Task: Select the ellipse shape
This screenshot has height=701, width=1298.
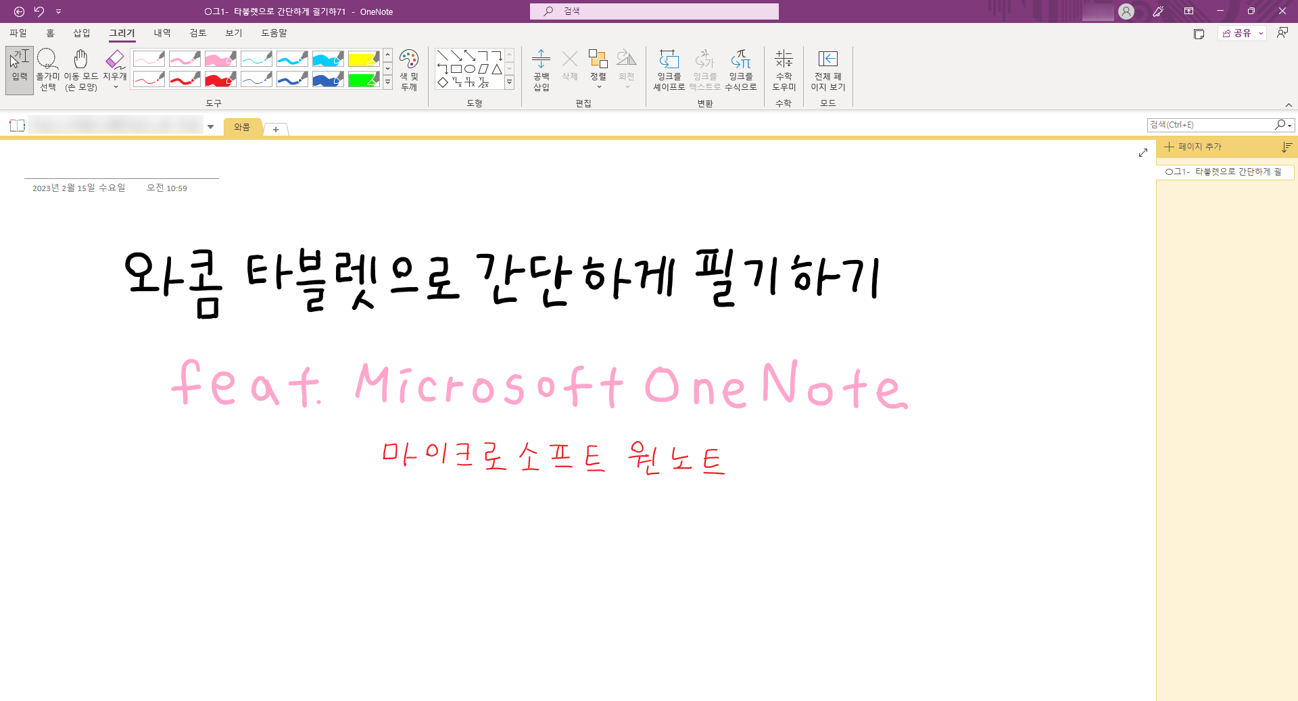Action: click(x=470, y=69)
